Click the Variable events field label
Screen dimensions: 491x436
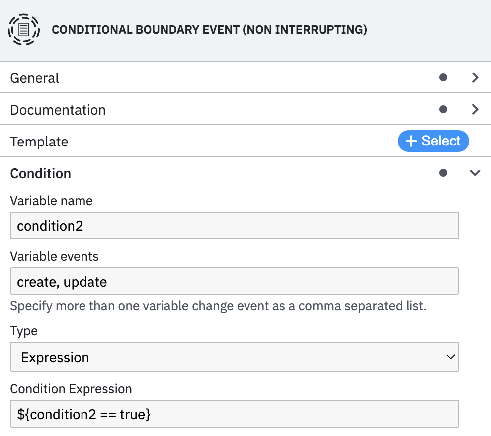click(x=55, y=257)
